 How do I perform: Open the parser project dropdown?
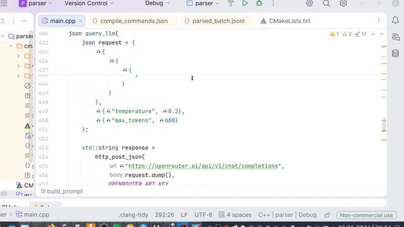pos(35,3)
